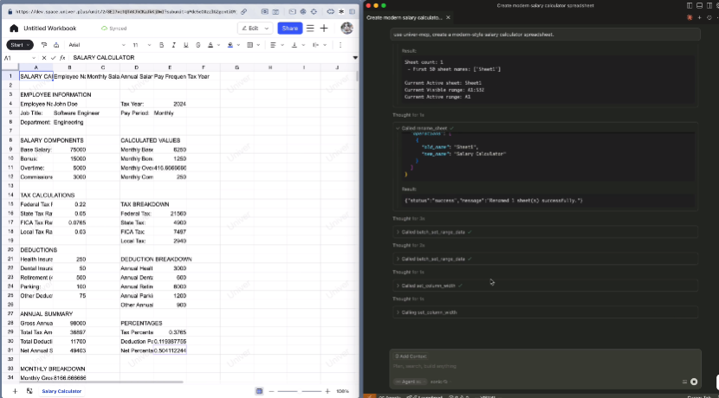This screenshot has width=719, height=398.
Task: Open the text color dropdown arrow
Action: [218, 45]
